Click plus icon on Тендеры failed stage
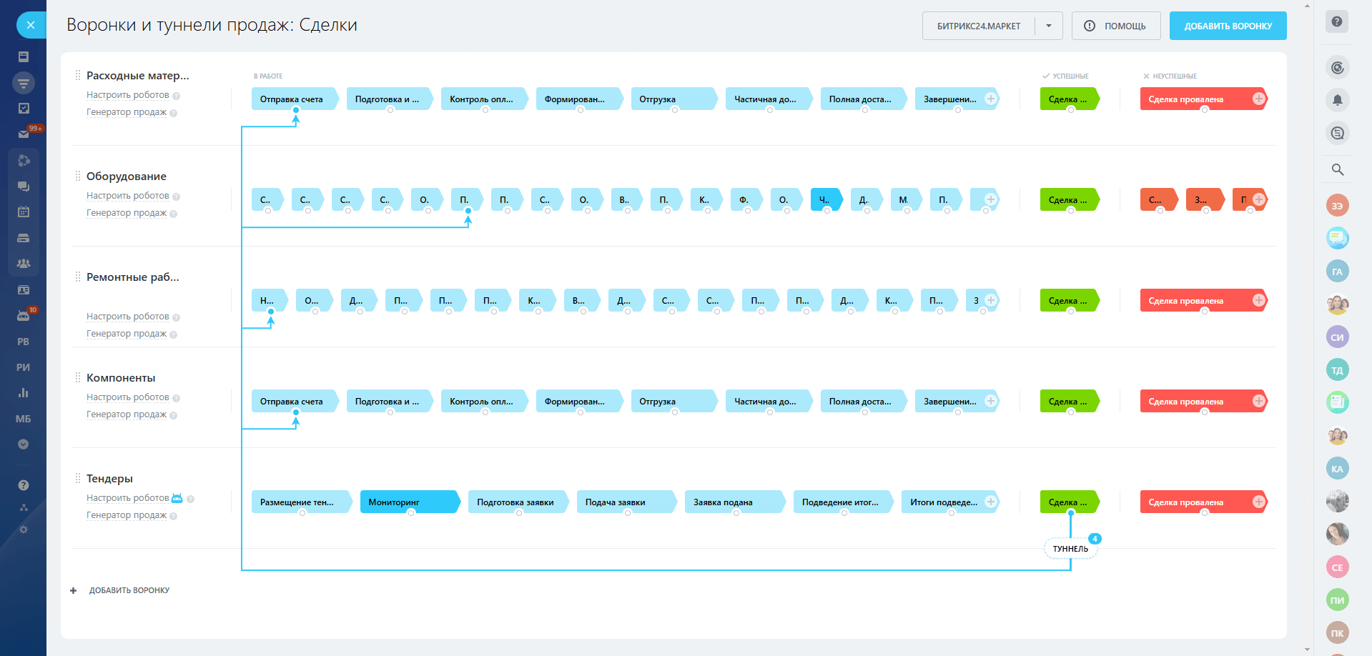Image resolution: width=1372 pixels, height=656 pixels. click(x=1259, y=502)
